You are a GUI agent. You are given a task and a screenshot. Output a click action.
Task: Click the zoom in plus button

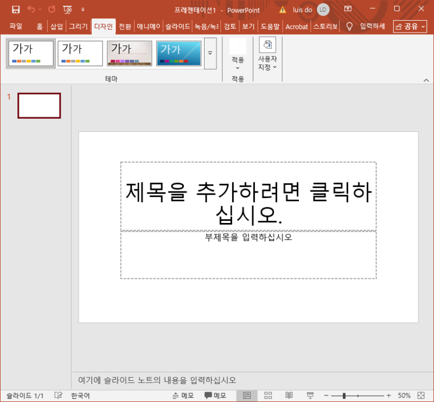(388, 395)
